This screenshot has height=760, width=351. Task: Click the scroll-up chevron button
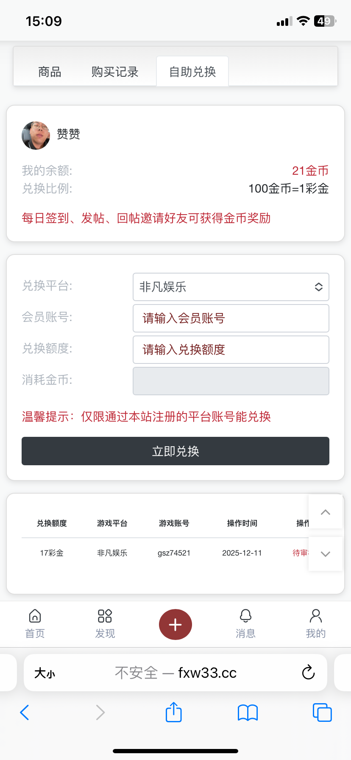click(325, 512)
